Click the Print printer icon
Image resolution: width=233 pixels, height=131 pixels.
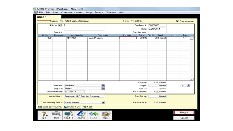(56, 115)
